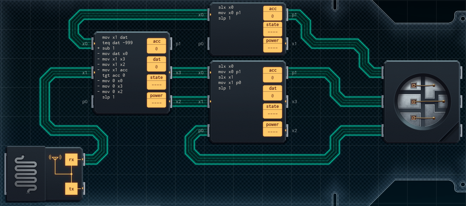This screenshot has height=206, width=466.
Task: Click the state box on the top controller
Action: tap(272, 29)
